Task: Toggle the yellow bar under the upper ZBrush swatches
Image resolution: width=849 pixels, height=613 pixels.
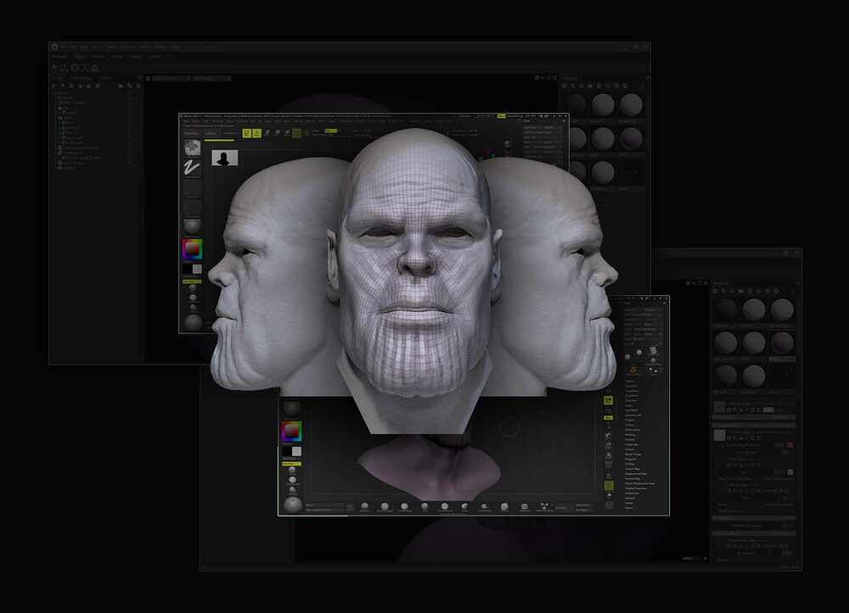Action: (192, 281)
